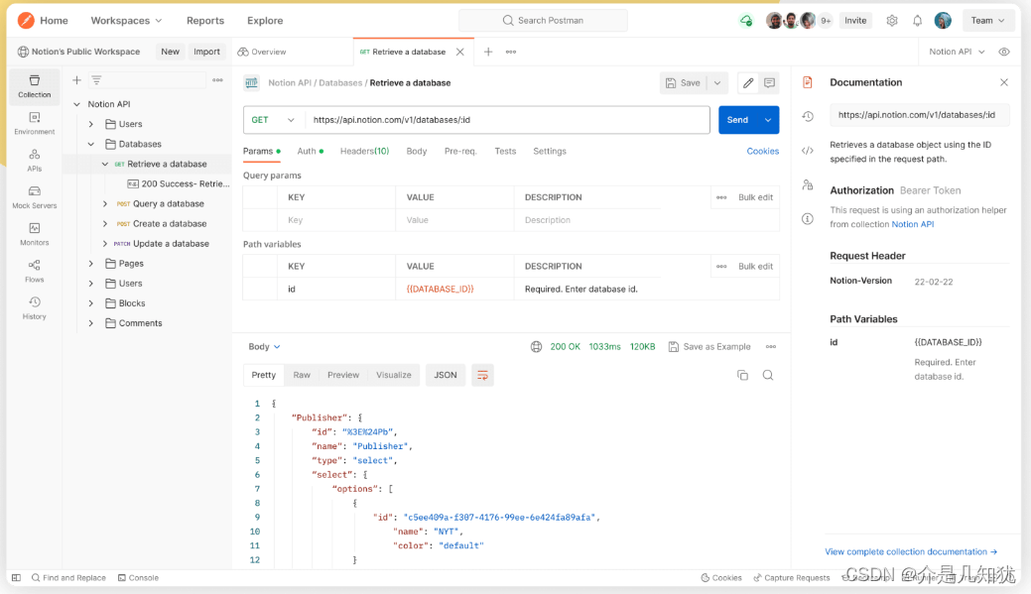Viewport: 1031px width, 594px height.
Task: Open the Tests tab
Action: [505, 151]
